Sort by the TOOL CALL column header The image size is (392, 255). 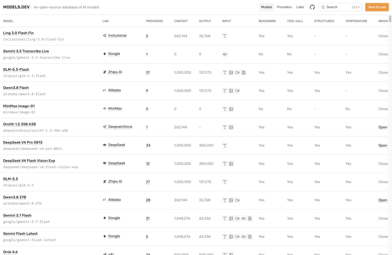coord(295,21)
